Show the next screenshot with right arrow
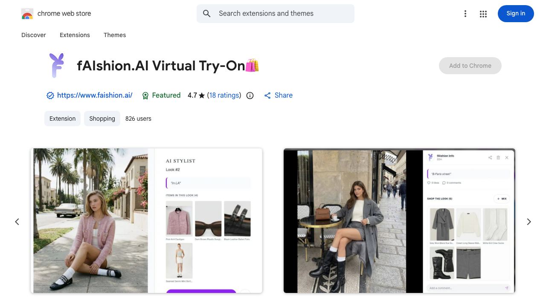Screen dimensions: 546x307 pos(529,222)
